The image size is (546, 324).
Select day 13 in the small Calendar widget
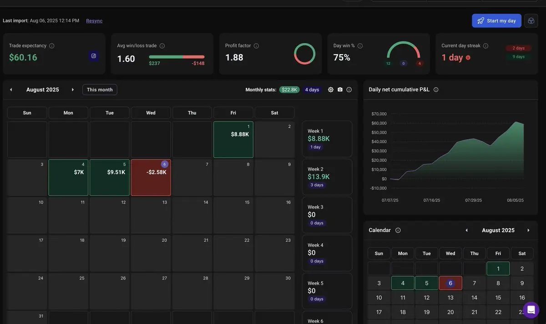click(450, 298)
